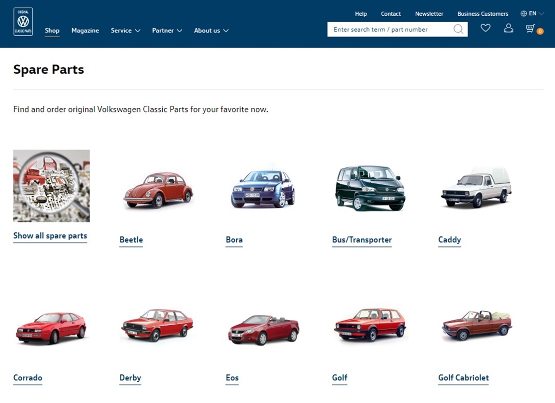Go to the Shop tab
The image size is (555, 403).
pyautogui.click(x=52, y=31)
